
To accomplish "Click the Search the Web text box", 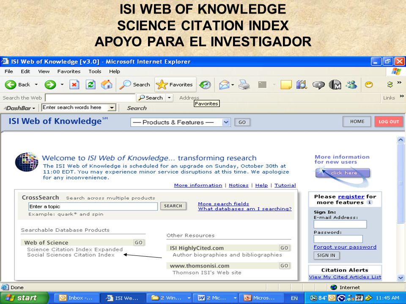I will click(x=90, y=98).
